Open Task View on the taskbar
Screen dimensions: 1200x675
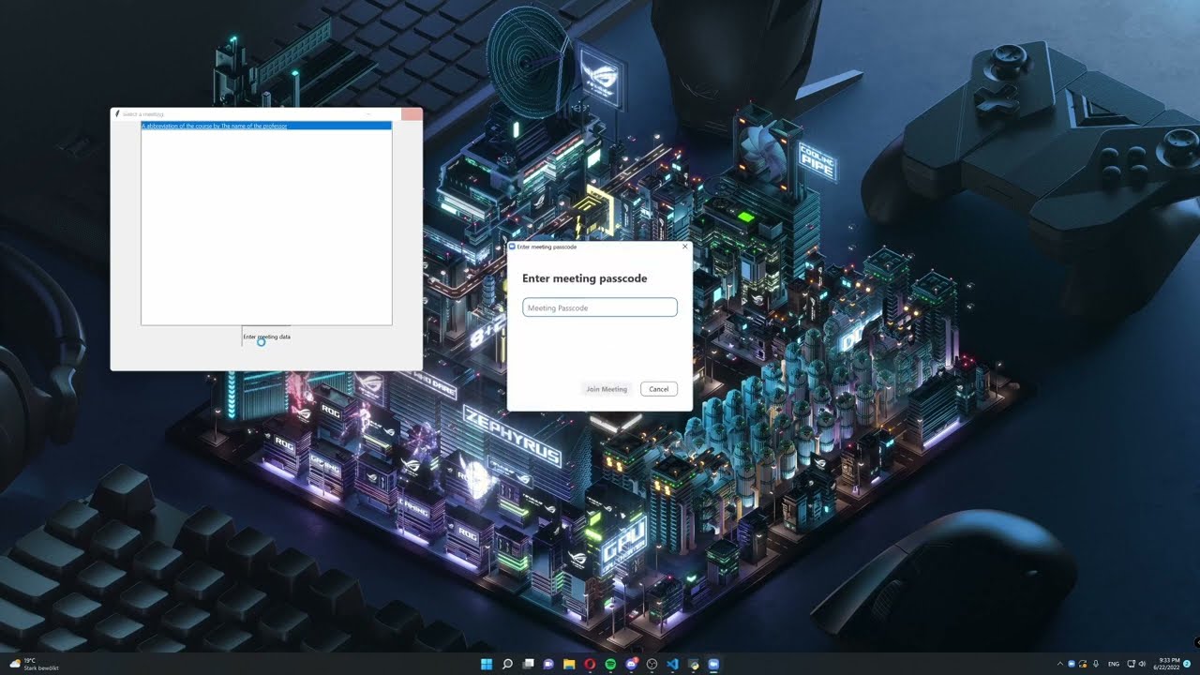528,664
